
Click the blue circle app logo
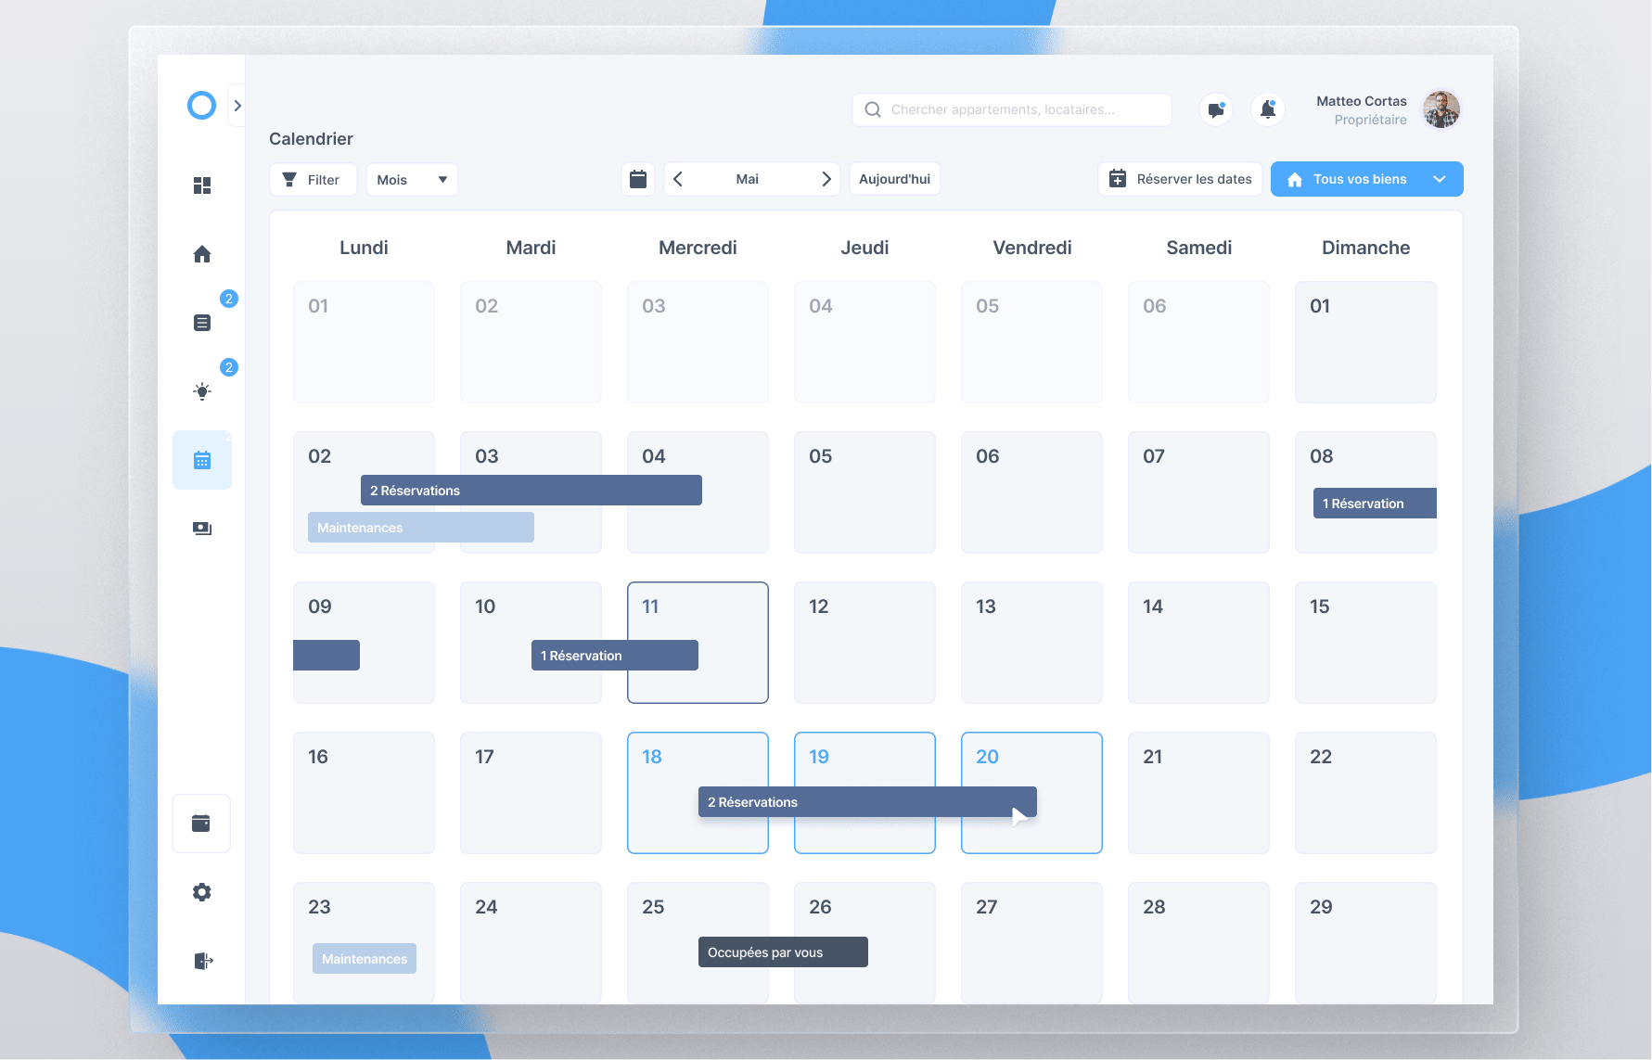click(x=201, y=106)
